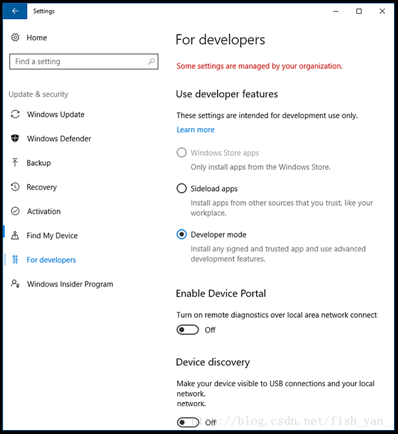398x434 pixels.
Task: Click the Windows Defender shield icon
Action: (15, 139)
